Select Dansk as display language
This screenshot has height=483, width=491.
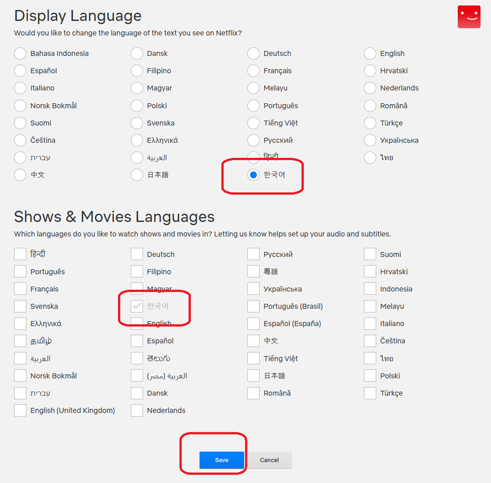pyautogui.click(x=137, y=53)
